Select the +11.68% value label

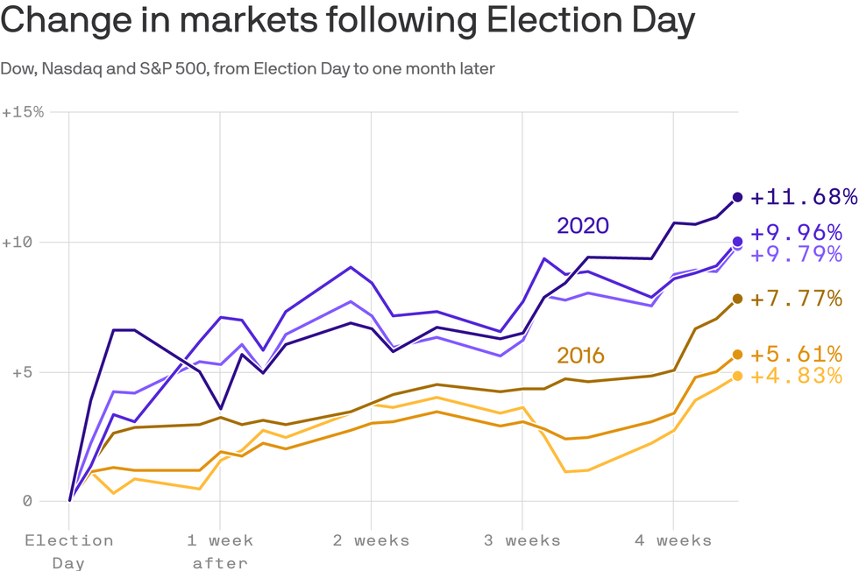(x=803, y=196)
